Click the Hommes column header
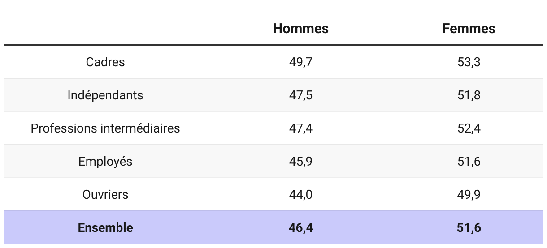The image size is (547, 248). [300, 29]
